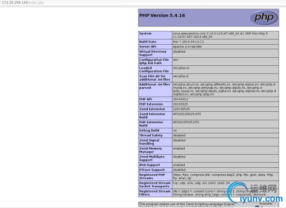Click the 'PHP Extension Build' label
This screenshot has width=286, height=208.
pyautogui.click(x=151, y=124)
